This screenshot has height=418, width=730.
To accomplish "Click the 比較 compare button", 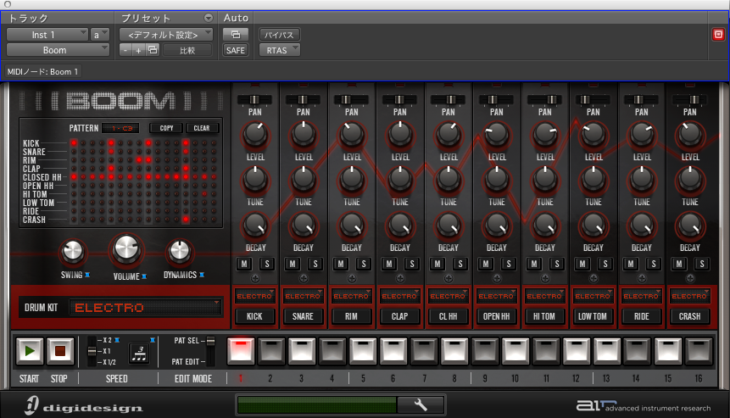I will pos(187,50).
